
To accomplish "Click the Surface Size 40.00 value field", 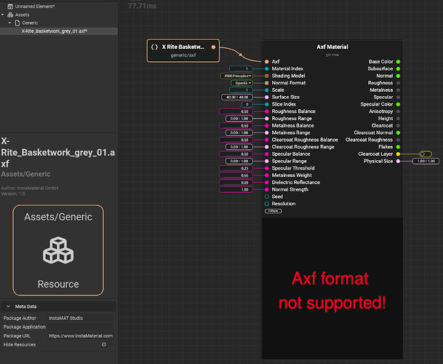I will 237,98.
